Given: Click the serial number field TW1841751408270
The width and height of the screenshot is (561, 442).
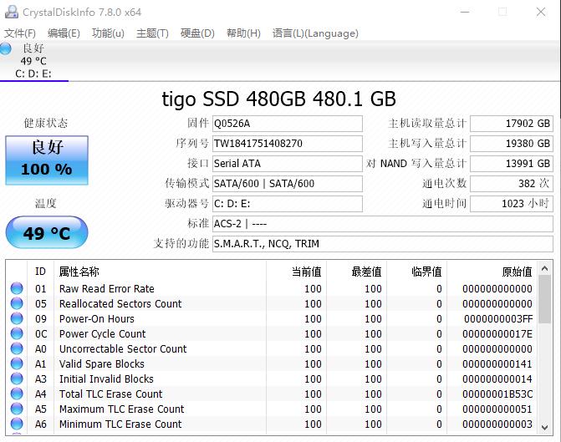Looking at the screenshot, I should pyautogui.click(x=288, y=144).
